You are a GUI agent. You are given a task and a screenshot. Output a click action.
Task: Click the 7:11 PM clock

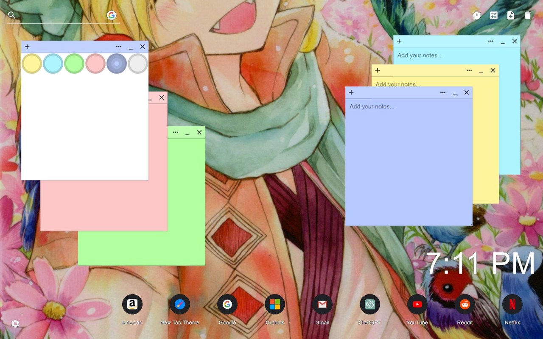[x=481, y=264]
